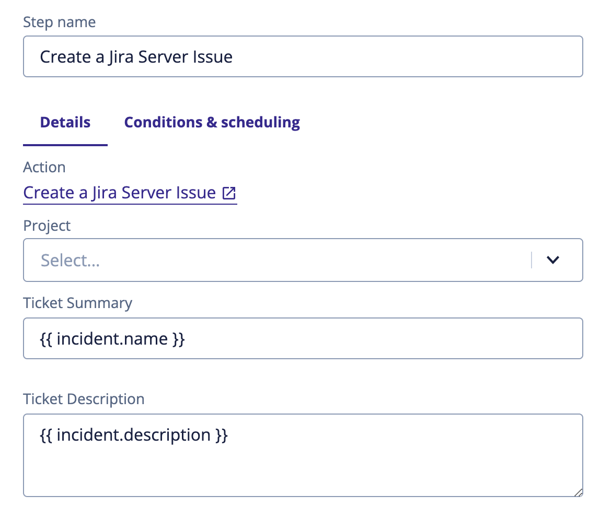Screen dimensions: 600x519
Task: Switch to the Conditions & scheduling tab
Action: click(x=212, y=122)
